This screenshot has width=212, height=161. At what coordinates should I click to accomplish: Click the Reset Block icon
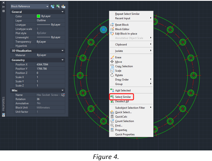(112, 25)
